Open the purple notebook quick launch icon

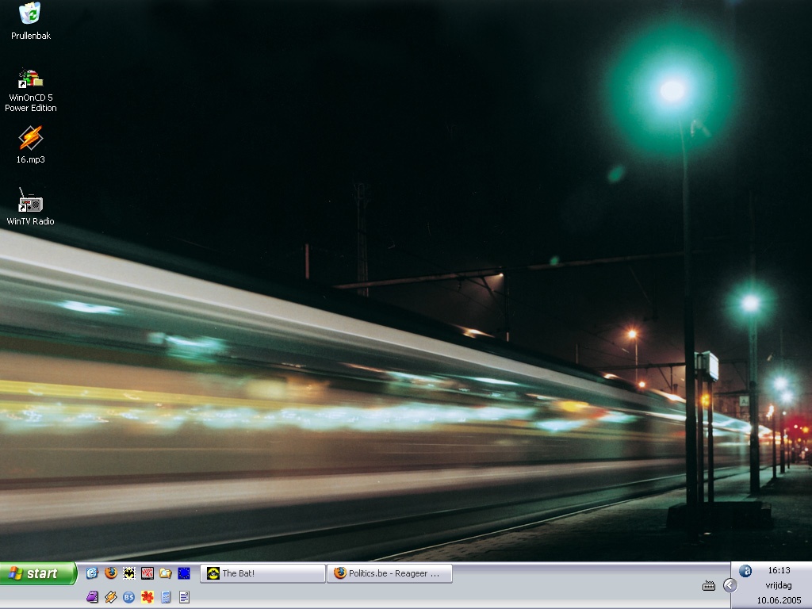tap(92, 597)
